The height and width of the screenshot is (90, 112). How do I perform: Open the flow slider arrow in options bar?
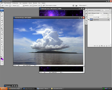coord(41,5)
